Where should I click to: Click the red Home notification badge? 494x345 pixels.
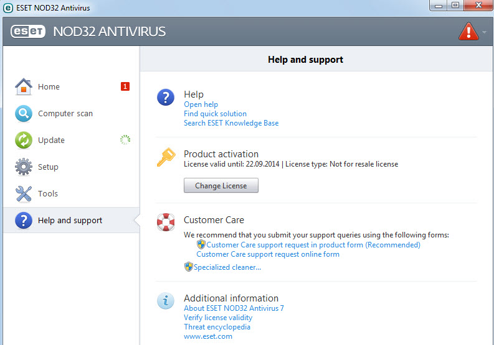[125, 86]
